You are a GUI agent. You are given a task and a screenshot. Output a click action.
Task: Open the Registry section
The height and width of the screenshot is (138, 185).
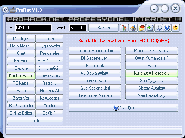point(49,83)
